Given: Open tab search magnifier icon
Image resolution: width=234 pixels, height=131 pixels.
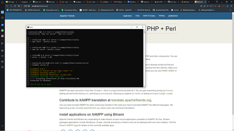Looking at the screenshot, I should click(217, 2).
